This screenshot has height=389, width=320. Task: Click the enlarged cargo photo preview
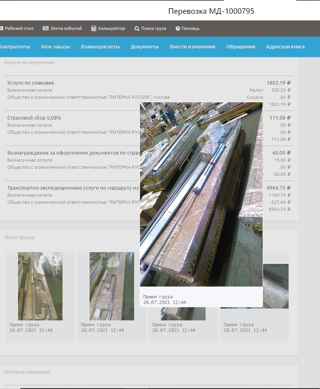tap(201, 194)
